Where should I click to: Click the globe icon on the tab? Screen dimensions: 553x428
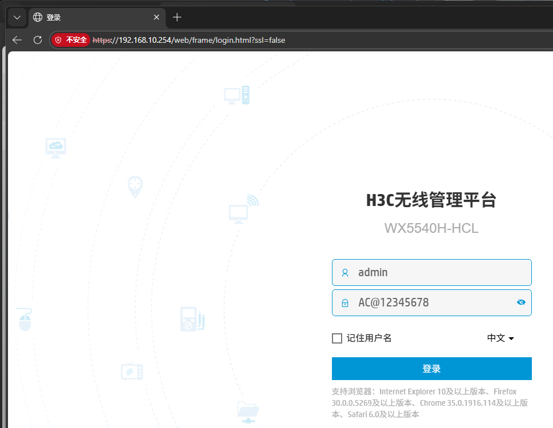point(38,17)
